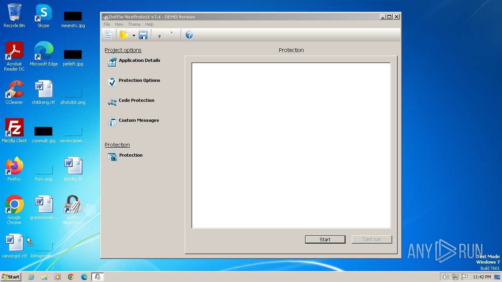Select Protection Options label

139,80
